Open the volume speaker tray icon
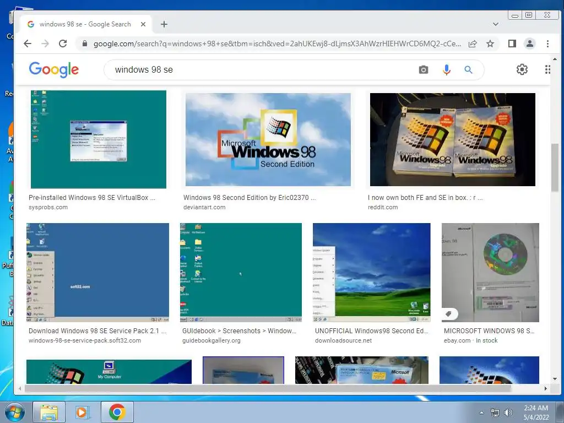Screen dimensions: 564x423 (x=508, y=413)
